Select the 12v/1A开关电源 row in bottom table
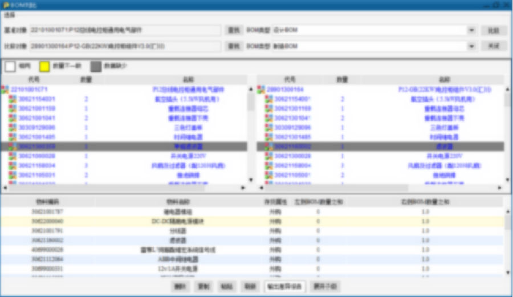 tap(252, 268)
